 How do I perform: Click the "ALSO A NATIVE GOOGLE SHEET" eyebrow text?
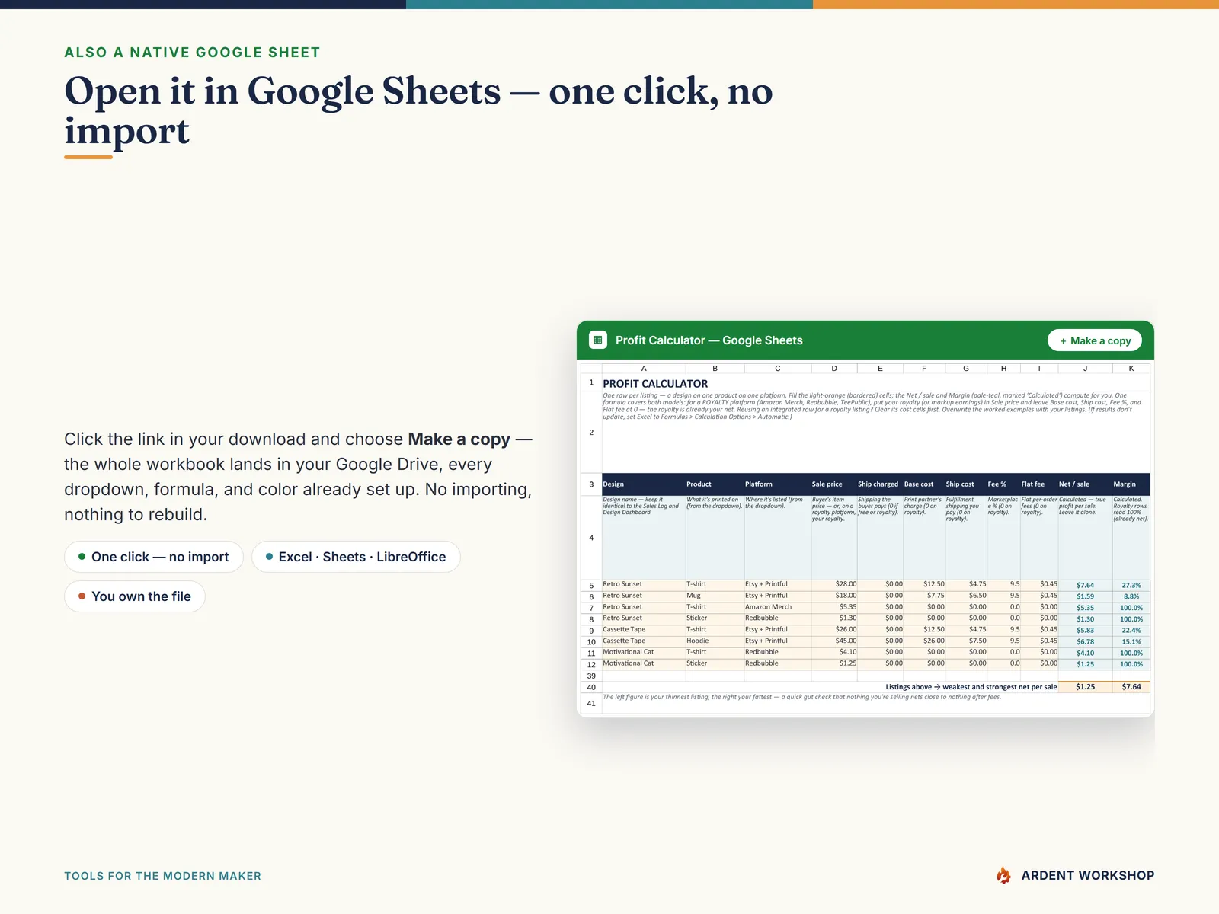pos(192,53)
